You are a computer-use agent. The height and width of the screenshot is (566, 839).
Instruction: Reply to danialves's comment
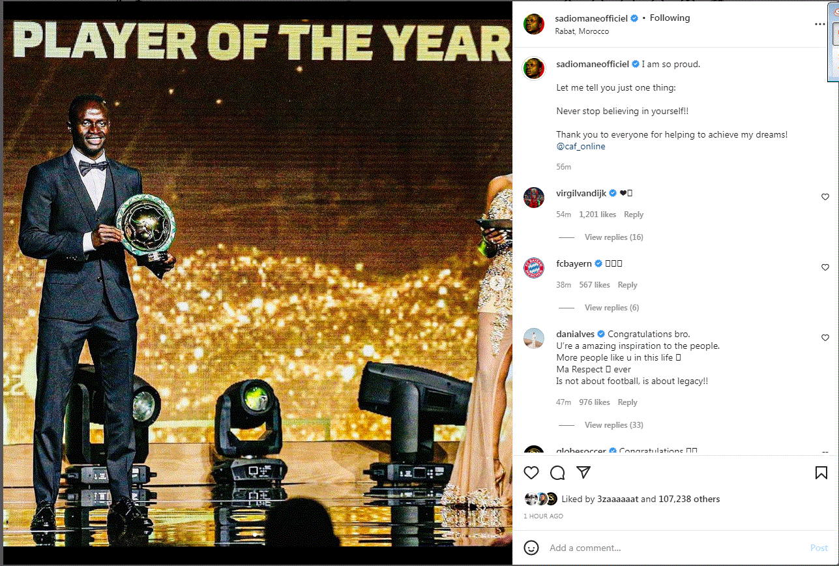(627, 402)
